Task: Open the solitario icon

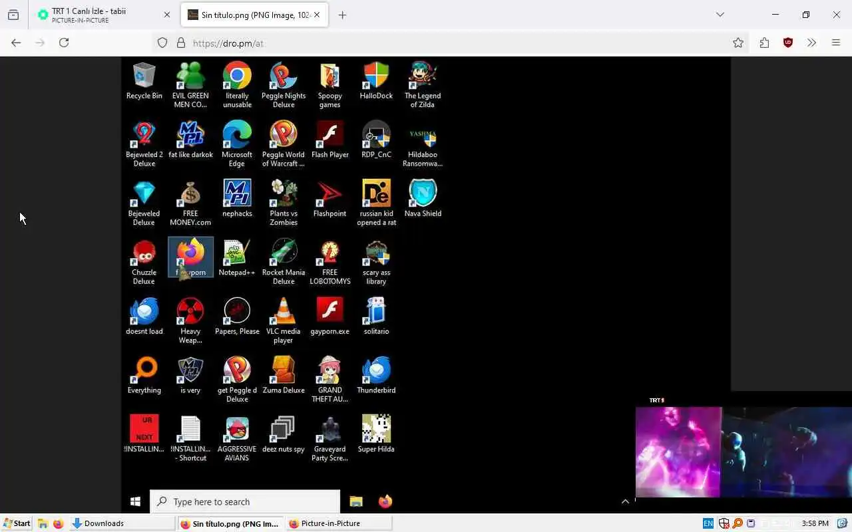Action: tap(376, 317)
